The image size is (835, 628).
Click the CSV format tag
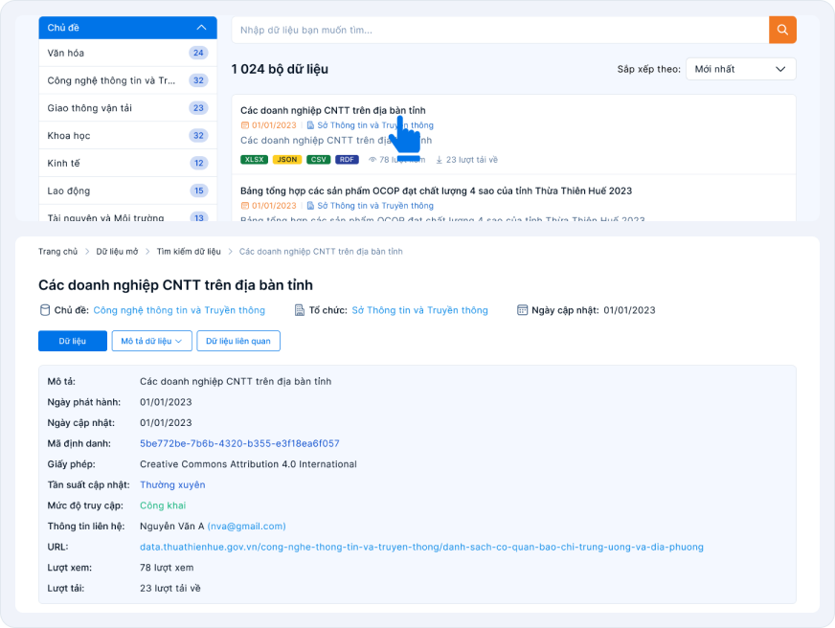(319, 160)
